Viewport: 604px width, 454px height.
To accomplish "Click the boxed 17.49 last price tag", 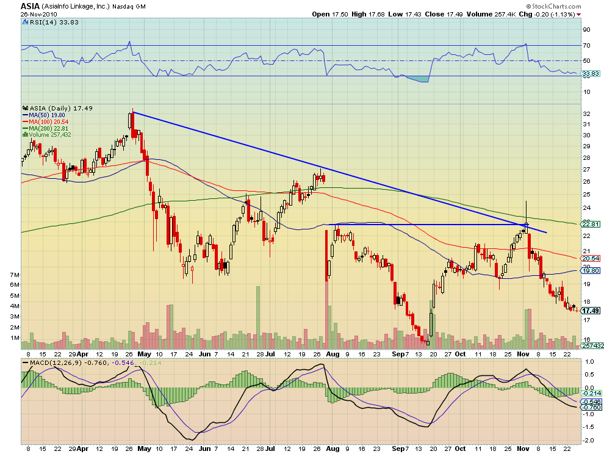I will [x=591, y=311].
